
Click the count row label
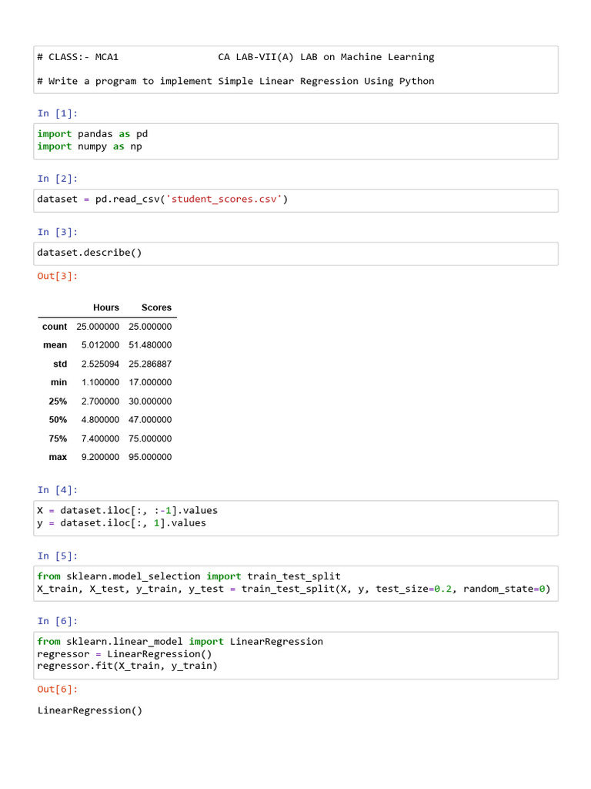(x=55, y=327)
